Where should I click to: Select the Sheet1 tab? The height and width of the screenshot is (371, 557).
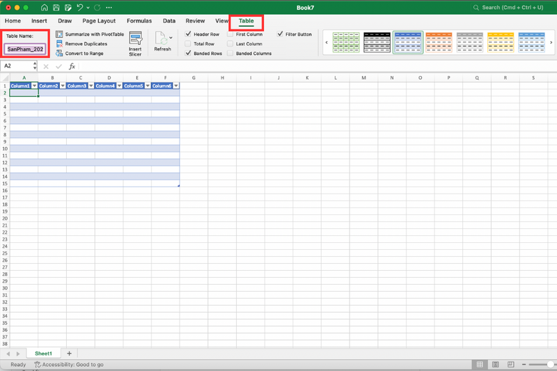pos(43,354)
